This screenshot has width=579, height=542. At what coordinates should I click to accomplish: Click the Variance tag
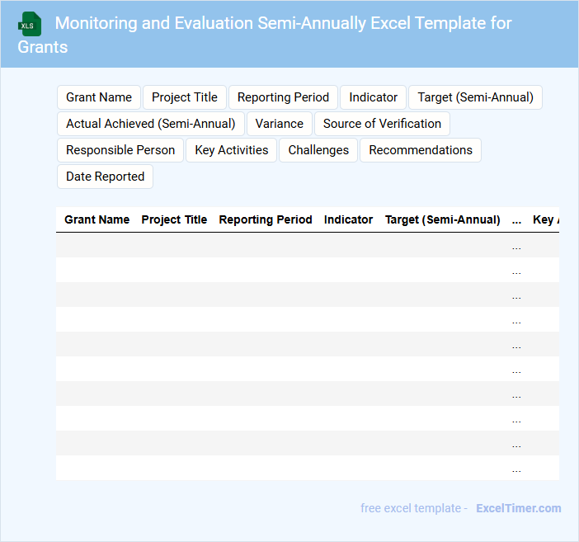[280, 124]
